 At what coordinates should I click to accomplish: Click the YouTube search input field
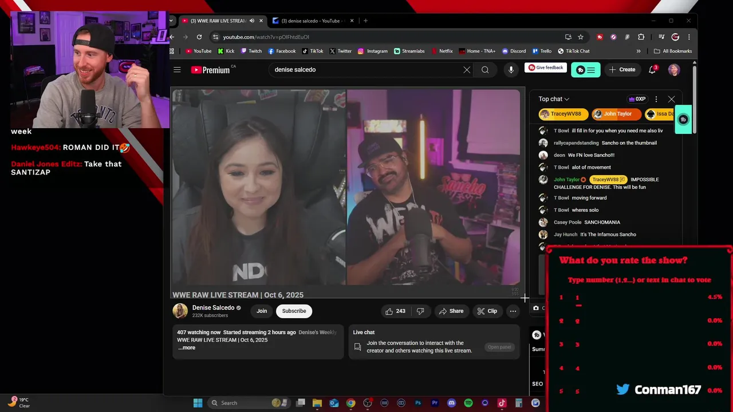(365, 70)
